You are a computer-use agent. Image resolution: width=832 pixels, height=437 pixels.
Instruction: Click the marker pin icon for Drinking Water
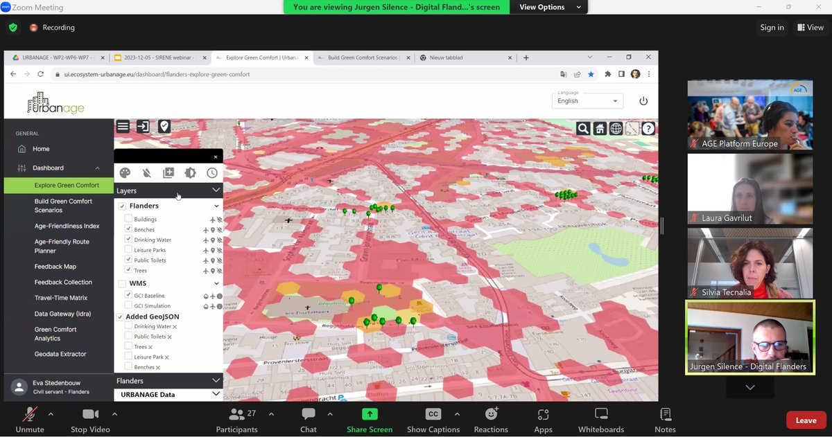click(x=212, y=240)
